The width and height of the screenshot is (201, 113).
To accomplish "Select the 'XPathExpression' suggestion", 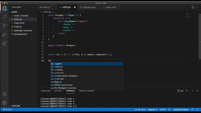I will (x=87, y=85).
